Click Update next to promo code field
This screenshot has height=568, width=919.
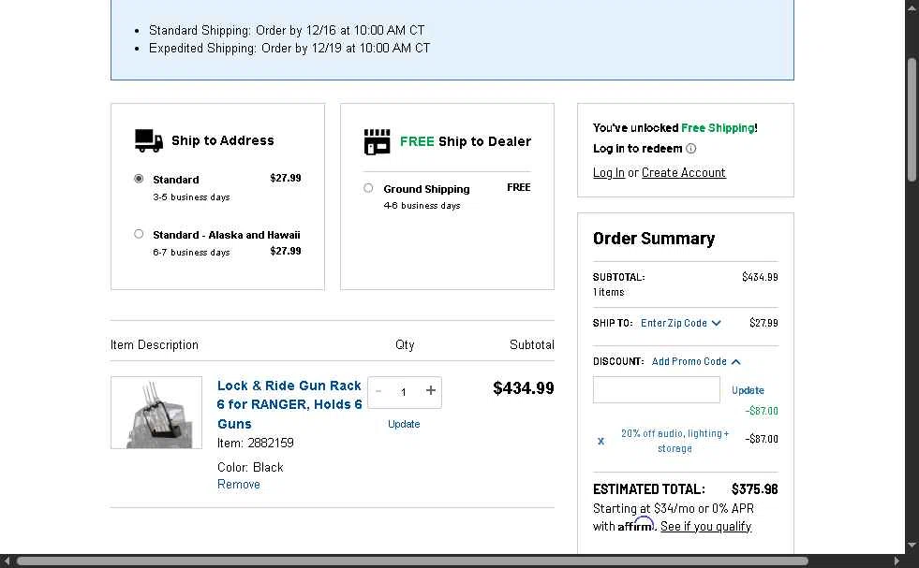(748, 390)
